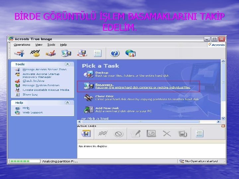Click the Analyzing partition progress bar
Screen dimensions: 239x179
coord(25,161)
